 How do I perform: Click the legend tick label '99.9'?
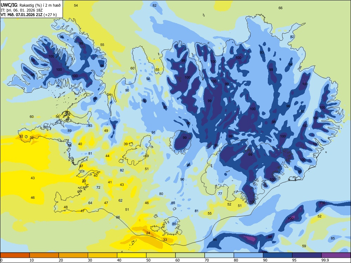pyautogui.click(x=325, y=260)
